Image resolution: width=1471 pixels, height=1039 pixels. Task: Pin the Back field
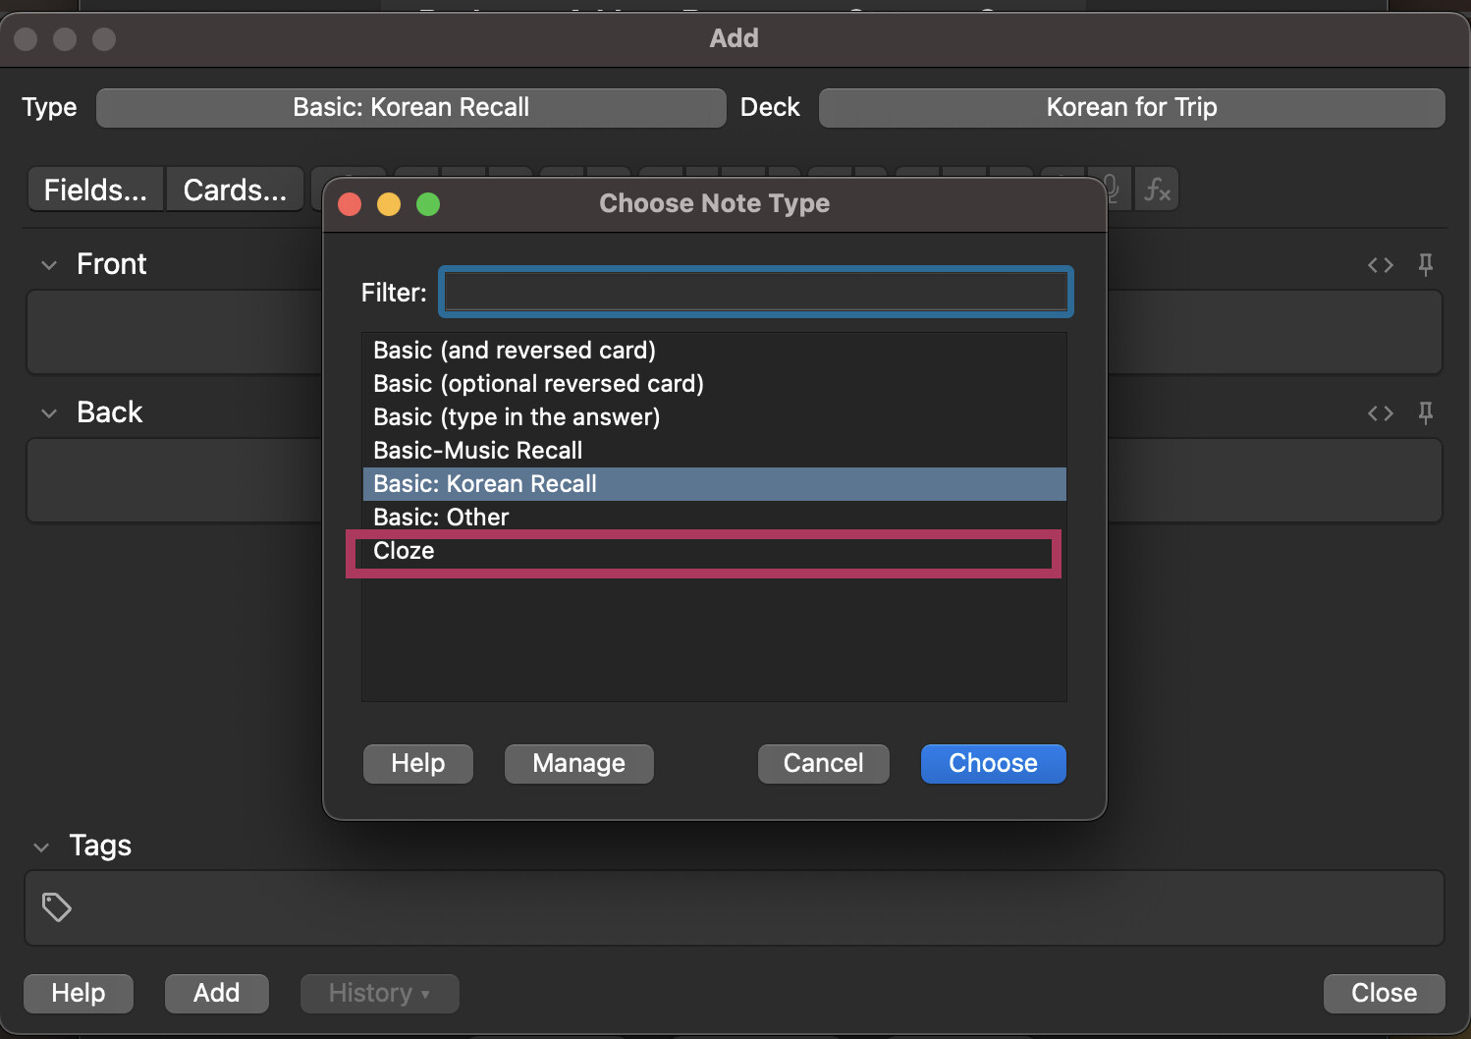[1425, 412]
